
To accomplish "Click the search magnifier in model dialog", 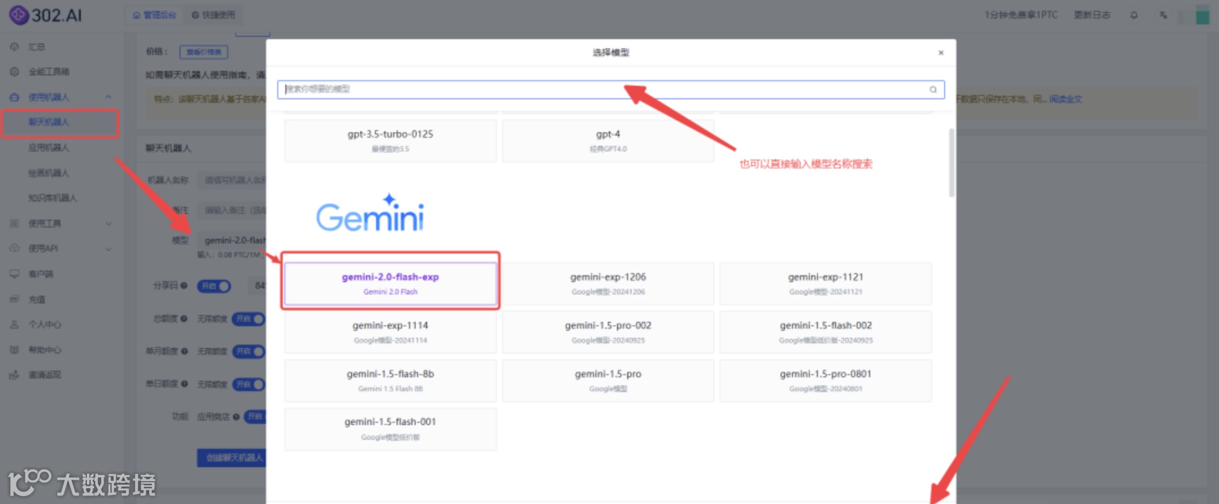I will pyautogui.click(x=933, y=89).
